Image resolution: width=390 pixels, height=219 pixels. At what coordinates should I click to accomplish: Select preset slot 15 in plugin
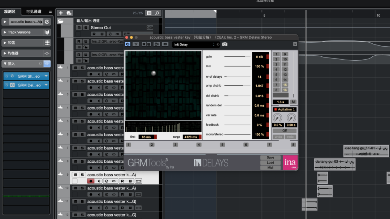coord(285,85)
